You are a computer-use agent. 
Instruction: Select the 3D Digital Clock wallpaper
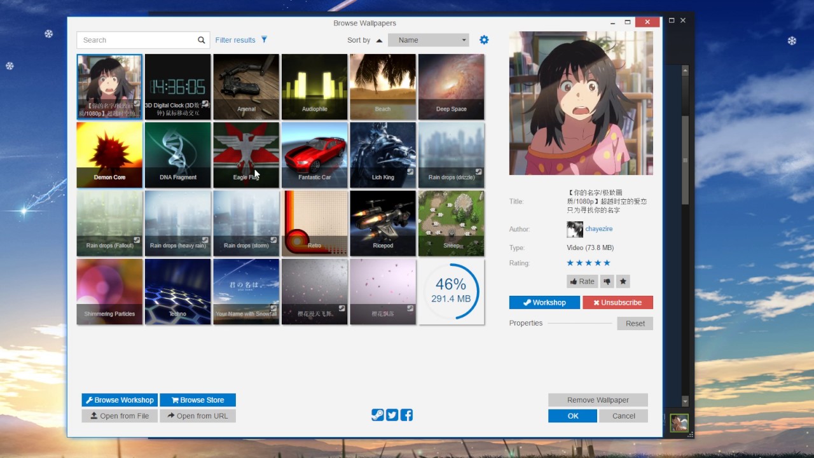tap(177, 87)
